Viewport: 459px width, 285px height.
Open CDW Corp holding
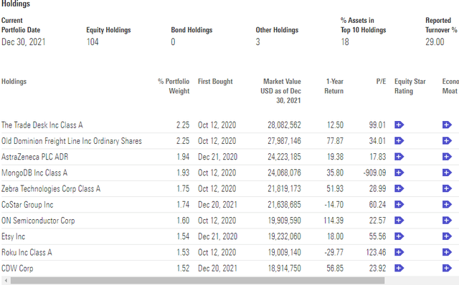pyautogui.click(x=17, y=268)
